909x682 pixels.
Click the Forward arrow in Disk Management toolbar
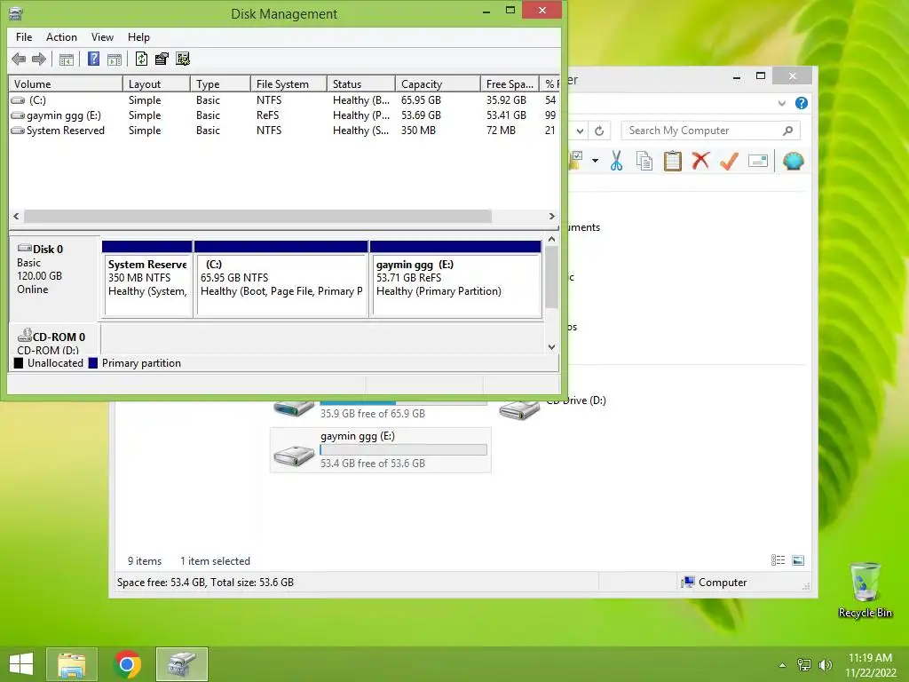tap(39, 59)
